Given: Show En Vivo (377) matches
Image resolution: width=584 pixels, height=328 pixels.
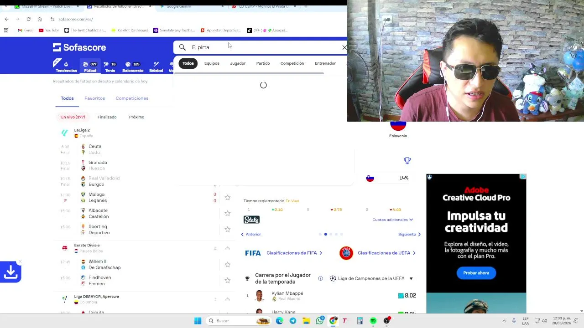Looking at the screenshot, I should [x=73, y=117].
